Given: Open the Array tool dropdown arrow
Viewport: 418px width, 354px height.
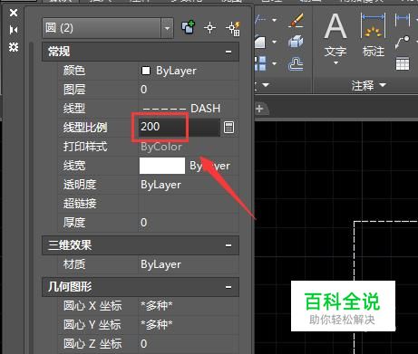Looking at the screenshot, I should coord(274,63).
